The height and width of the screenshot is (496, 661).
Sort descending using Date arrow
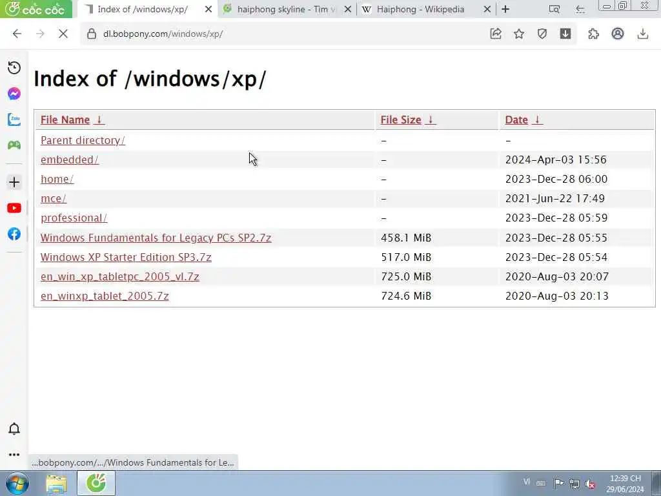(537, 119)
